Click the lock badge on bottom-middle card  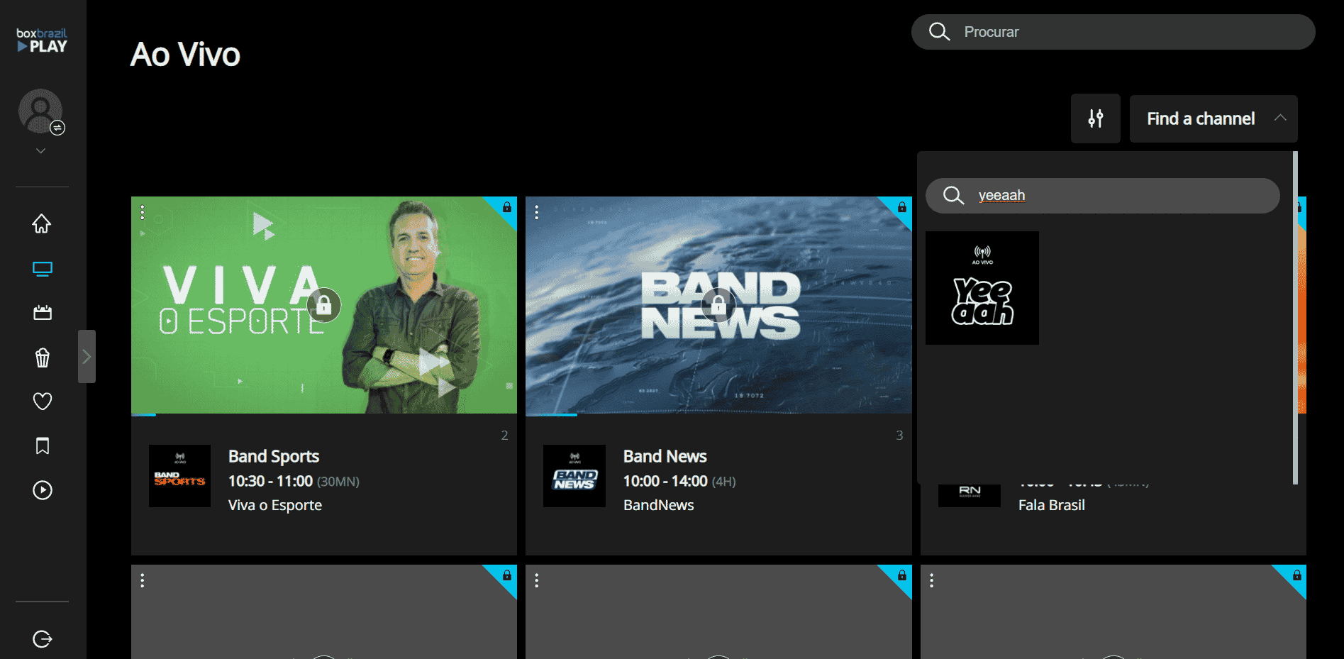pos(901,575)
